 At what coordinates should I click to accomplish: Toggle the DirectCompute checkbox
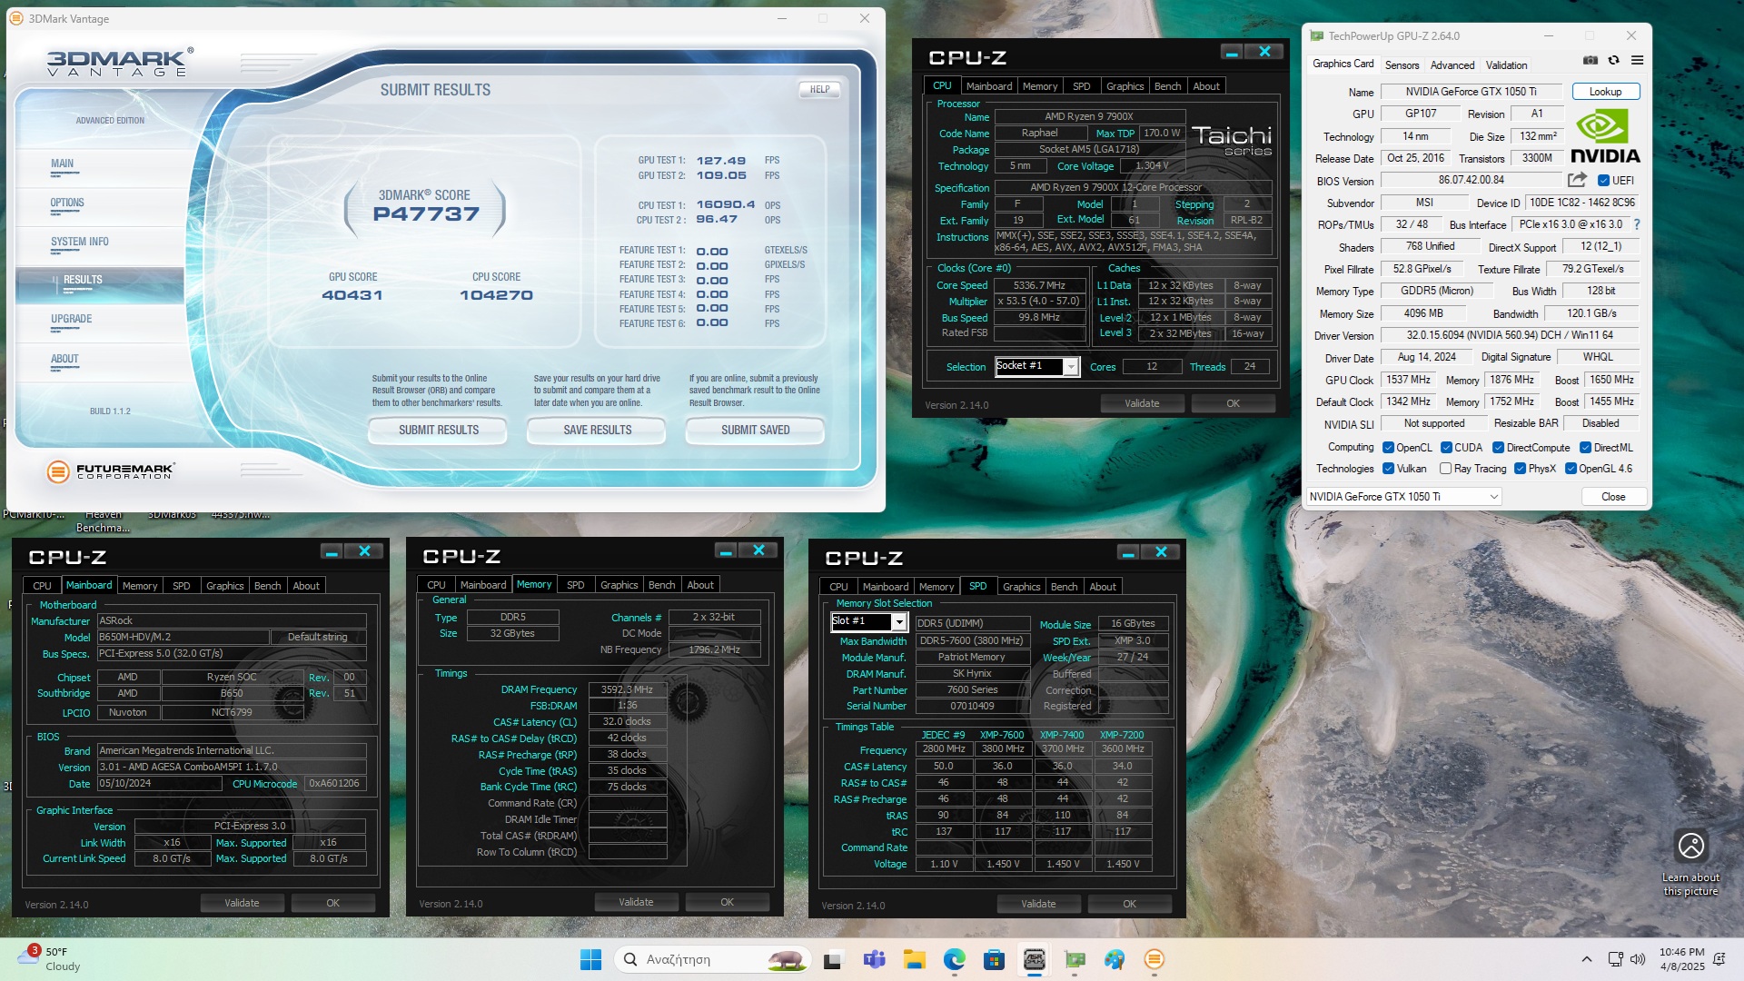coord(1499,448)
